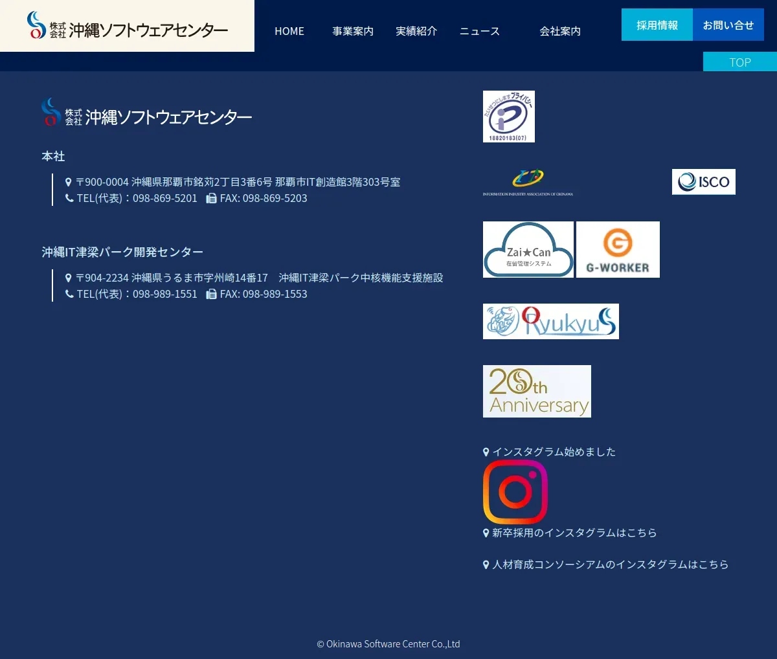Viewport: 777px width, 659px height.
Task: Open the 会社案内 menu
Action: click(560, 31)
